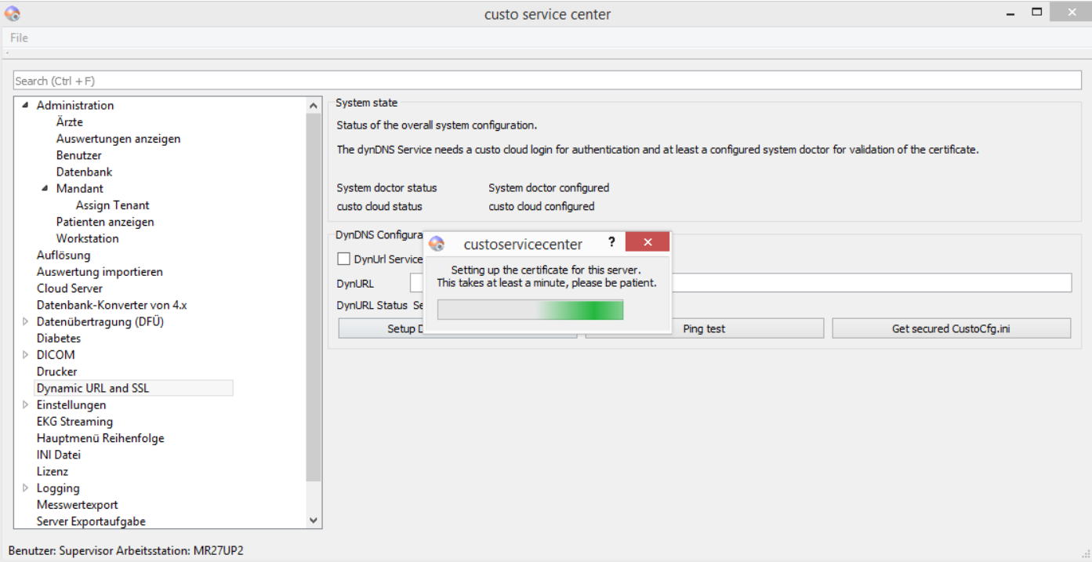
Task: Click the Search (Ctrl + F) field
Action: [547, 81]
